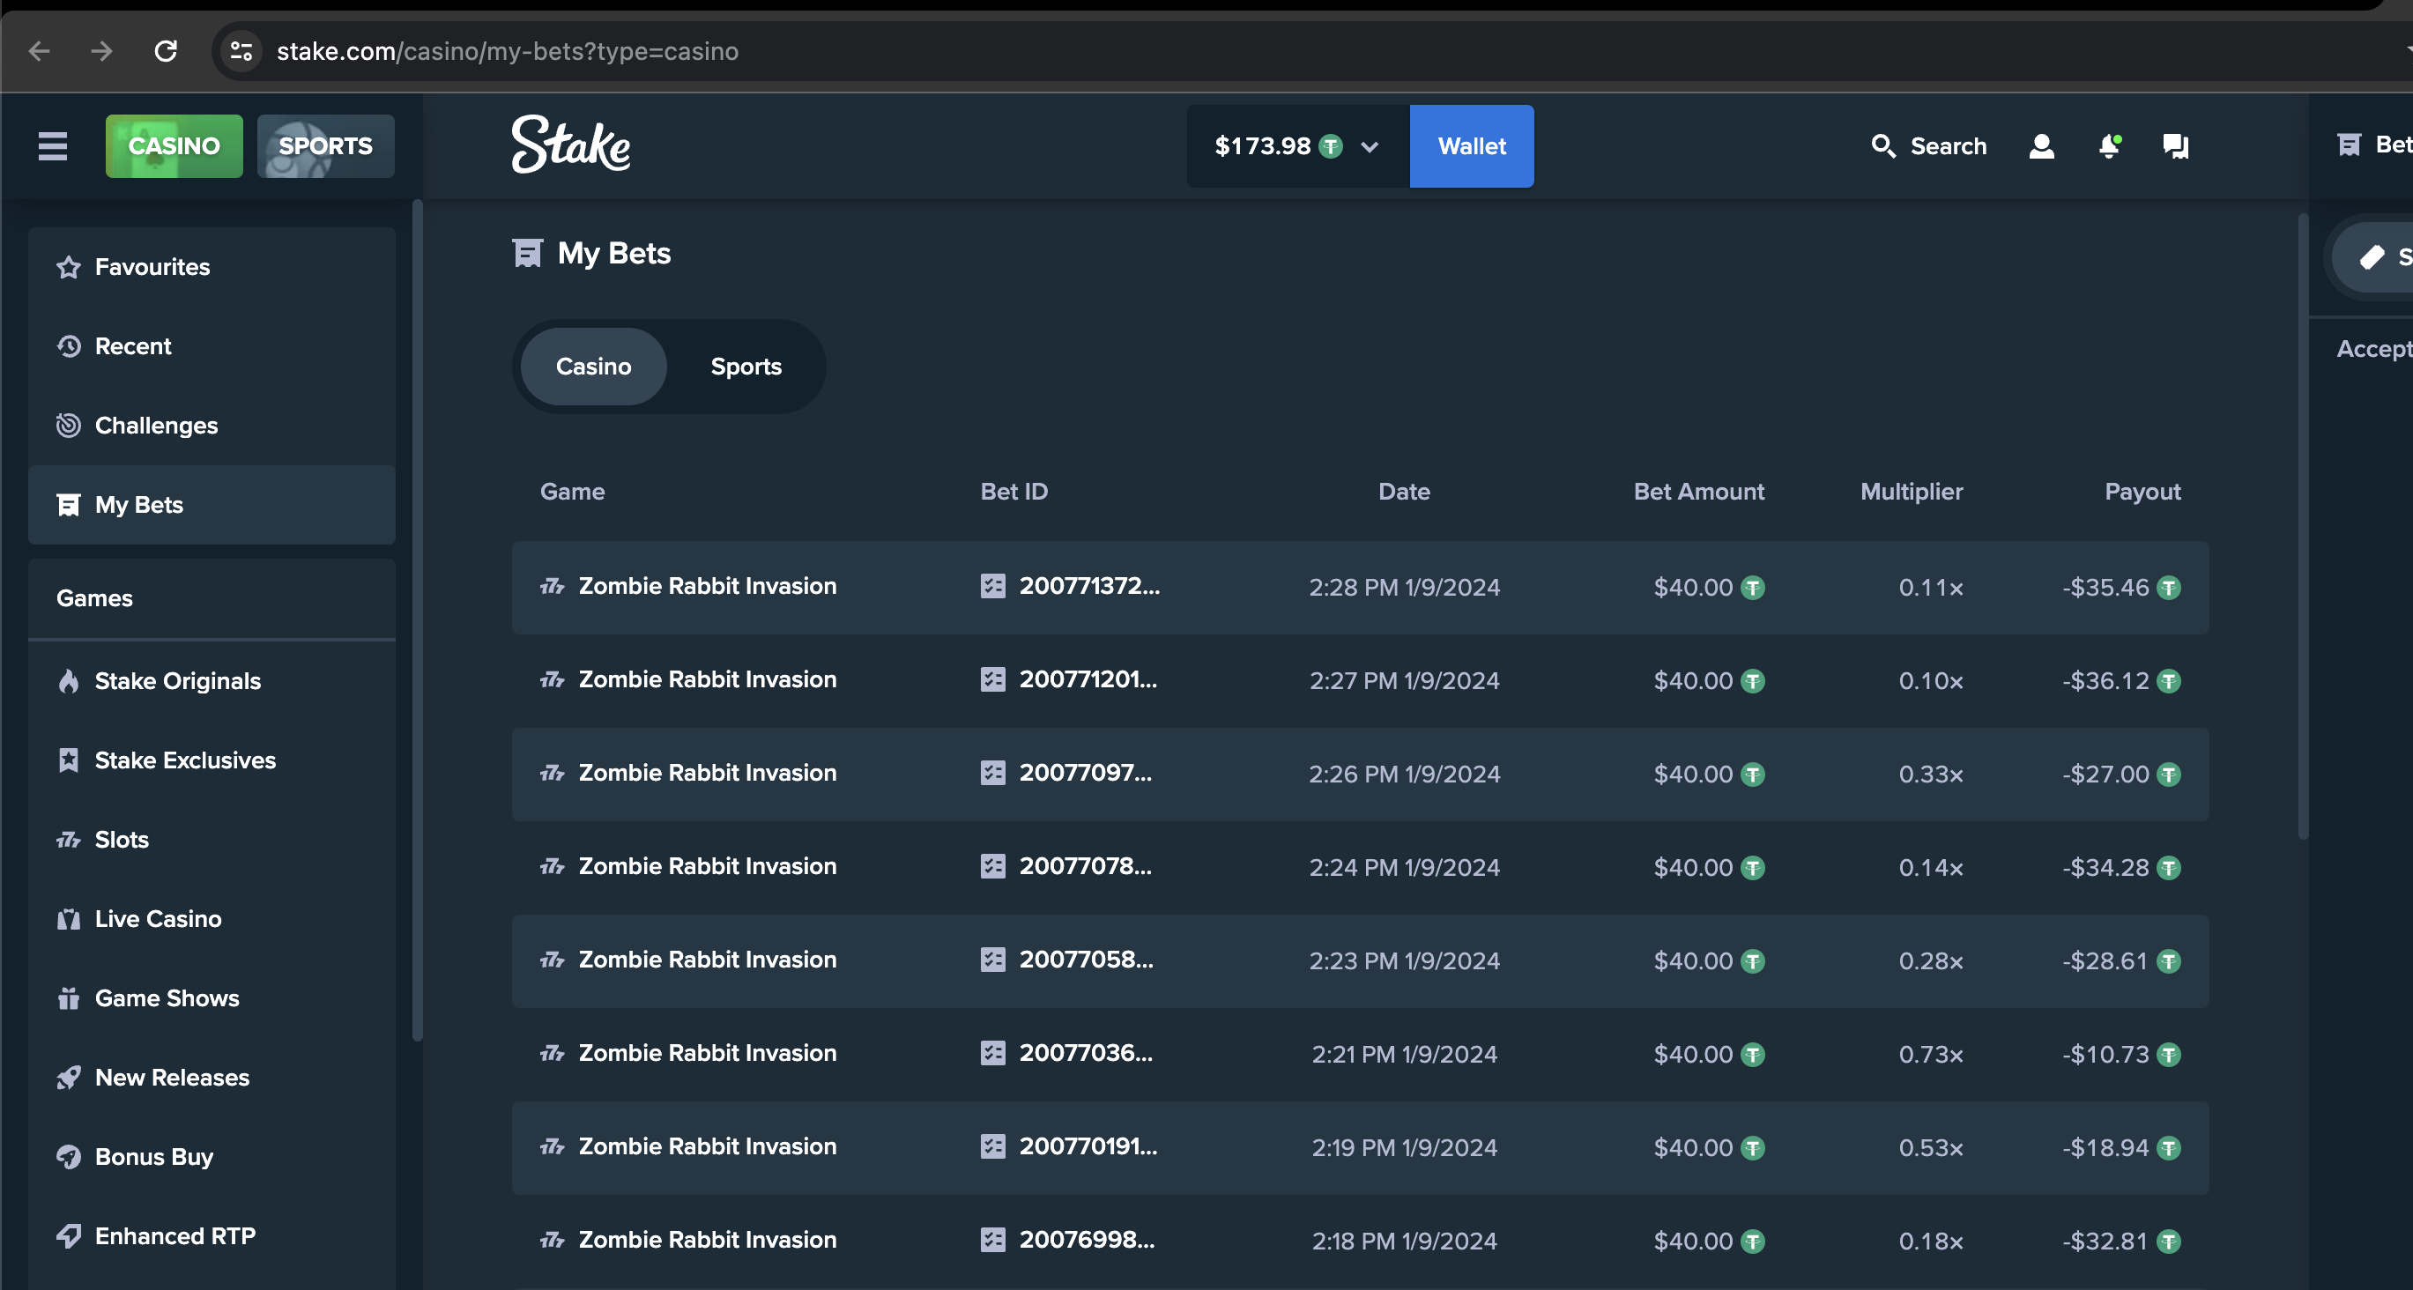Open Bonus Buy in sidebar
Viewport: 2413px width, 1290px height.
212,1157
